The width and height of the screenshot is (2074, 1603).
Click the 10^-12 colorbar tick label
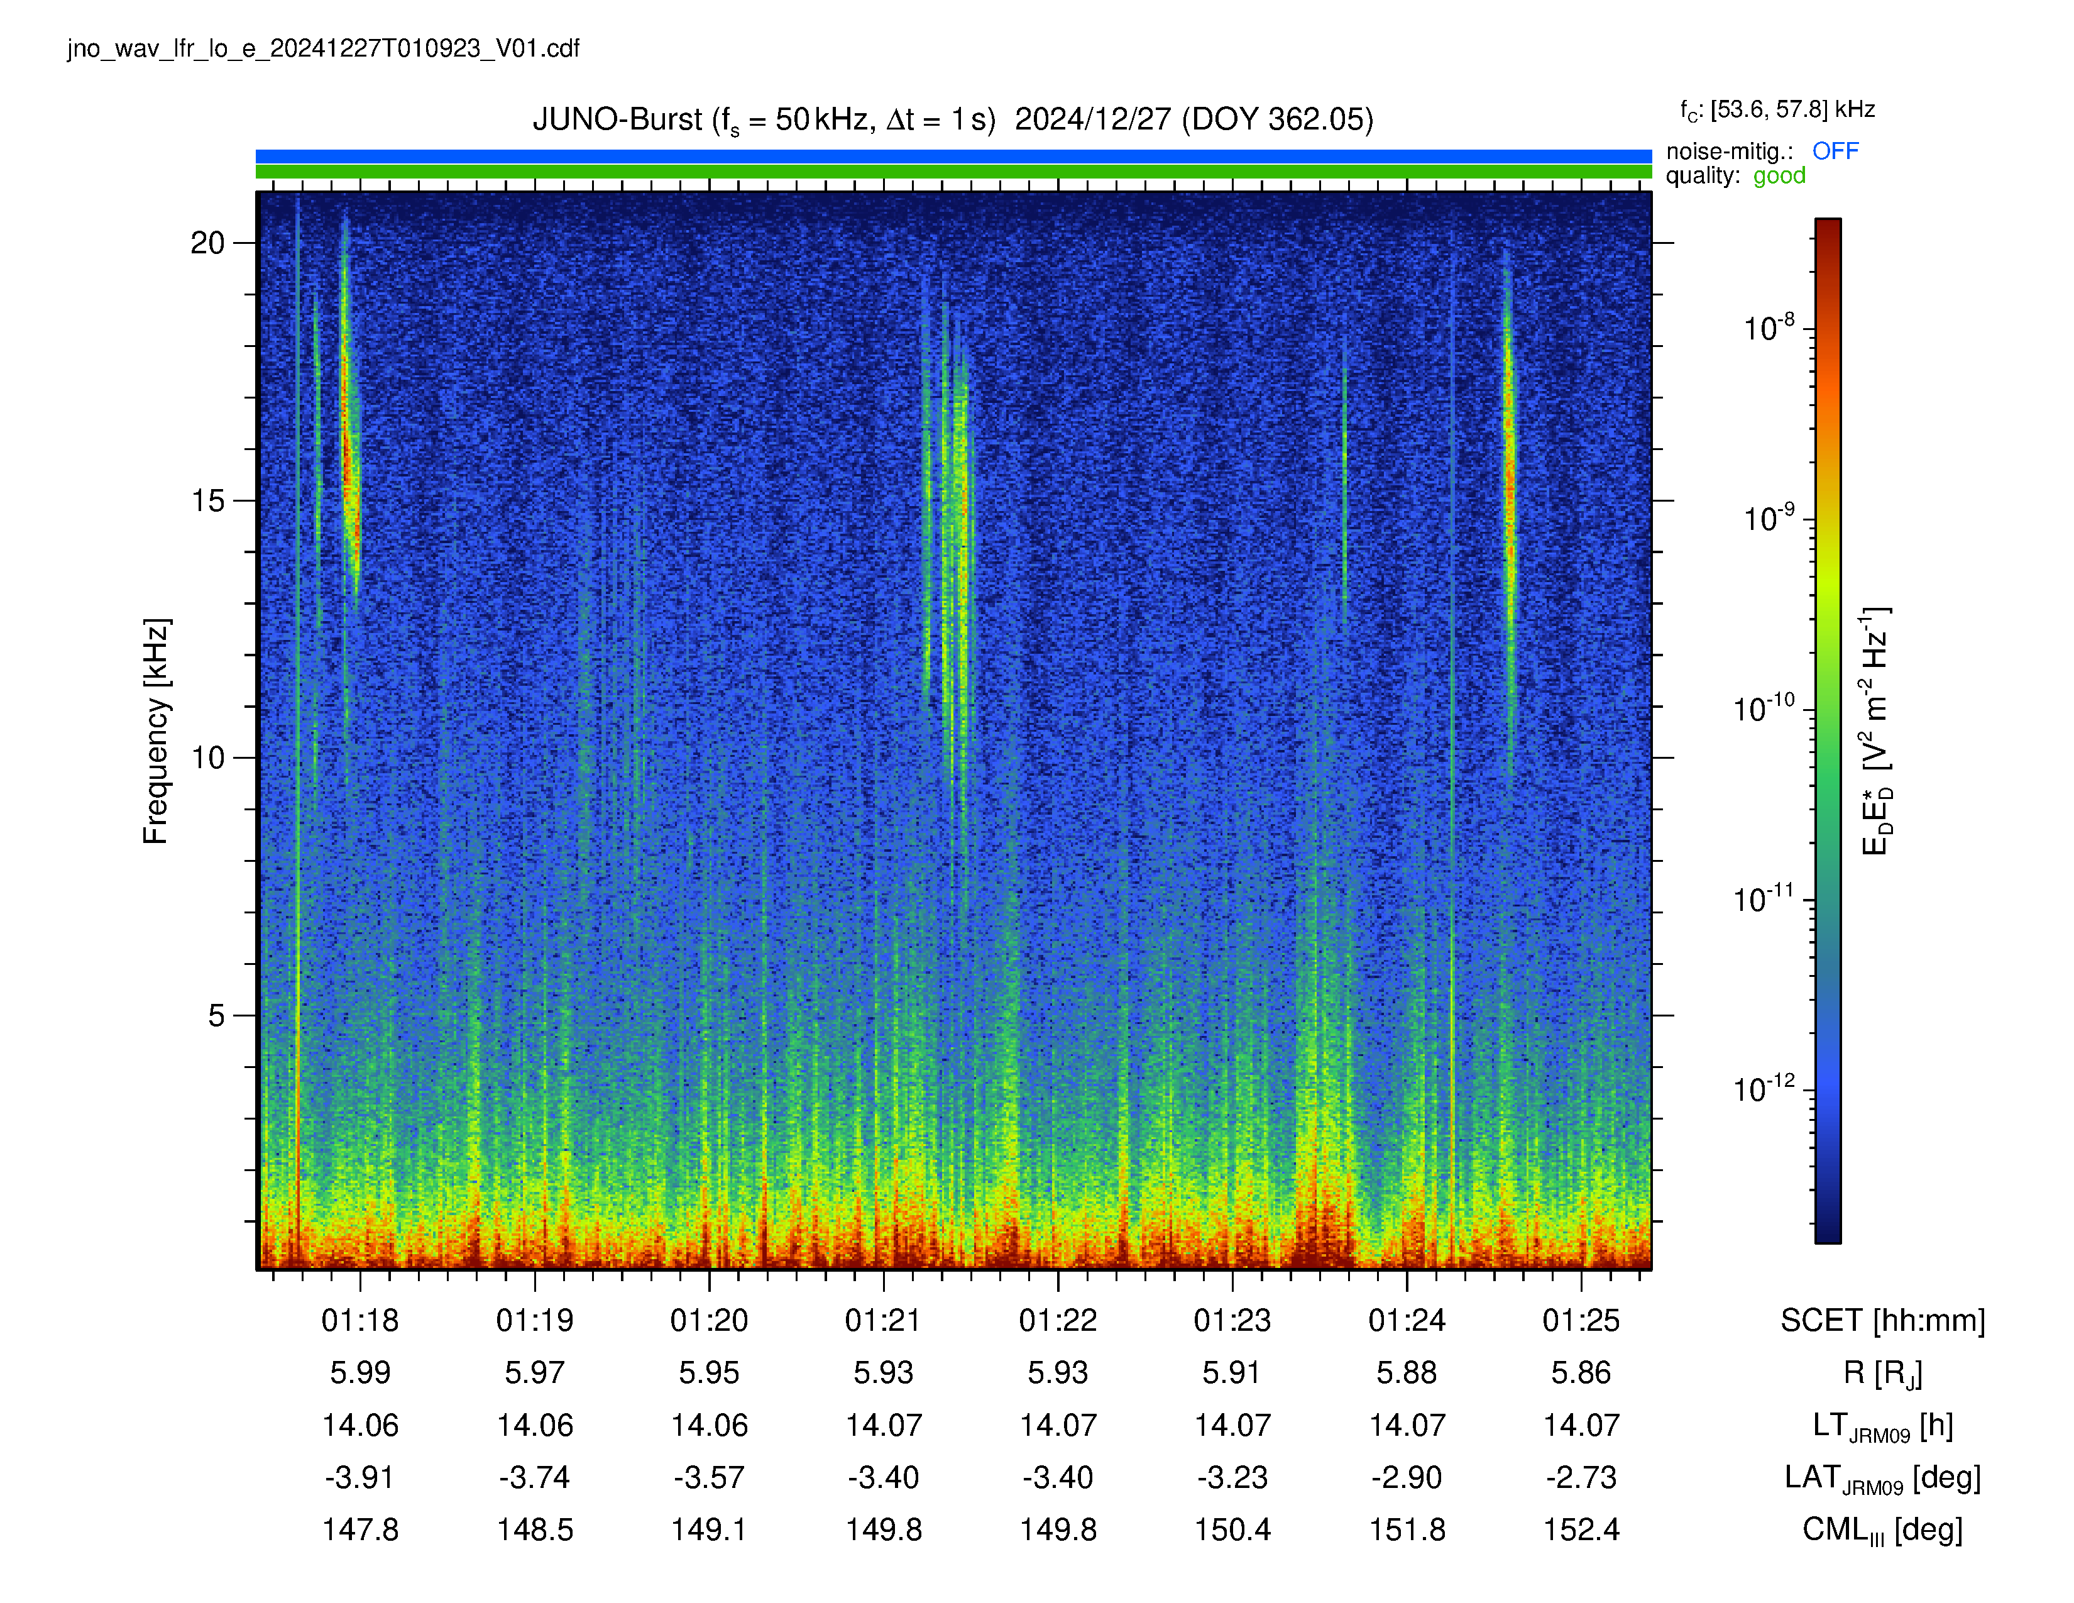point(1764,1088)
